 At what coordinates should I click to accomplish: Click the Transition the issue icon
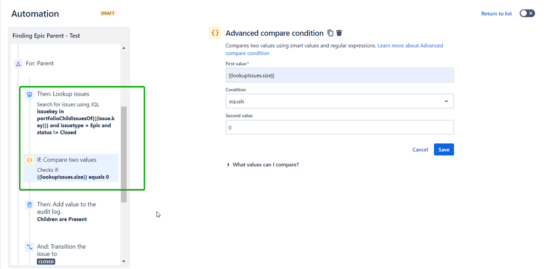30,247
